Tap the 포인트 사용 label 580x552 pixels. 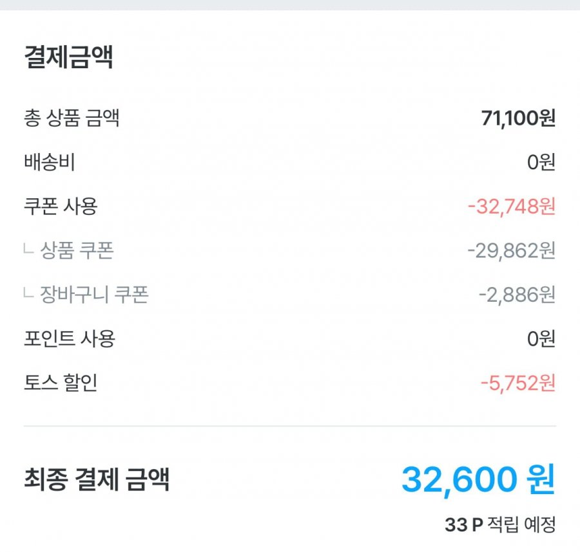[69, 338]
